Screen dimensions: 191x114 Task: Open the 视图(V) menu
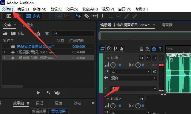(x=108, y=9)
